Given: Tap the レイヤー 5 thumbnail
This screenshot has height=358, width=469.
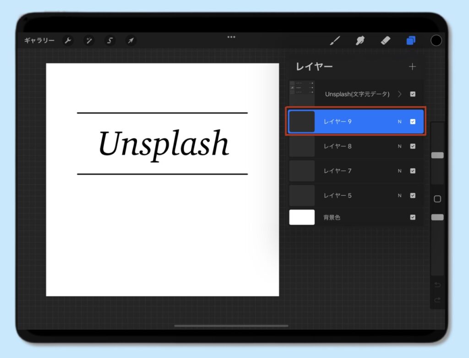Looking at the screenshot, I should (x=302, y=195).
